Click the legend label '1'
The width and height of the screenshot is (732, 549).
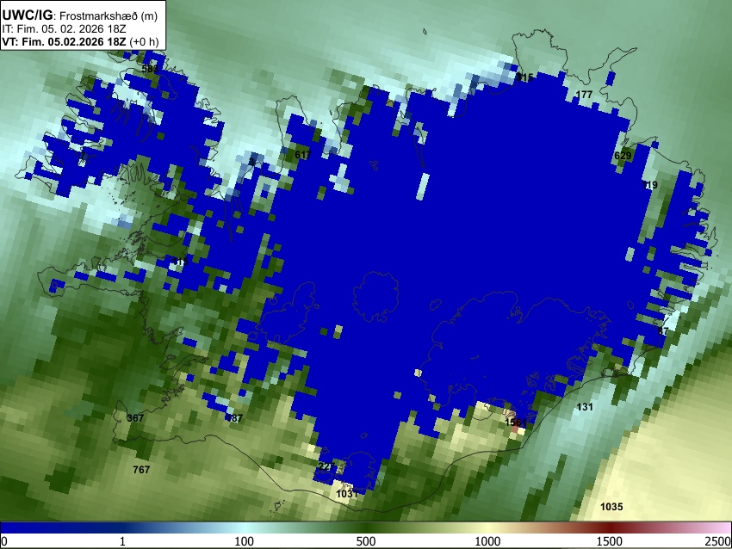pyautogui.click(x=122, y=541)
